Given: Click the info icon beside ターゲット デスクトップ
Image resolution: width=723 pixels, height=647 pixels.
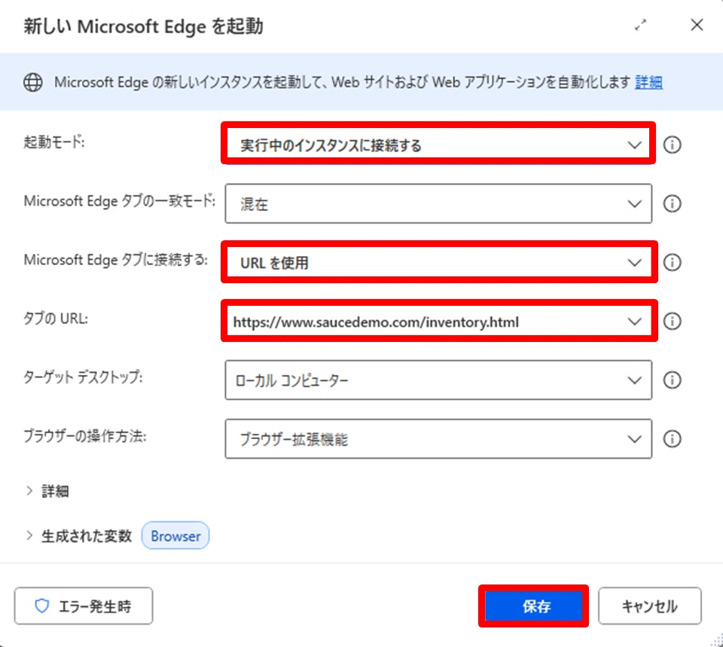Looking at the screenshot, I should (672, 380).
